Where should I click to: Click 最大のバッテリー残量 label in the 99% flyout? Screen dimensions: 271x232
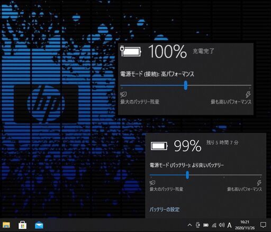[166, 189]
